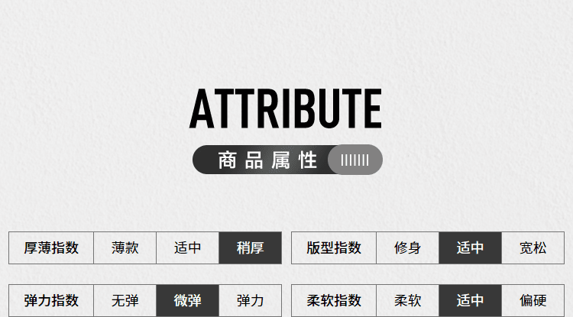Viewport: 573px width, 317px height.
Task: Choose the highlighted 稍厚 option
Action: coord(251,247)
